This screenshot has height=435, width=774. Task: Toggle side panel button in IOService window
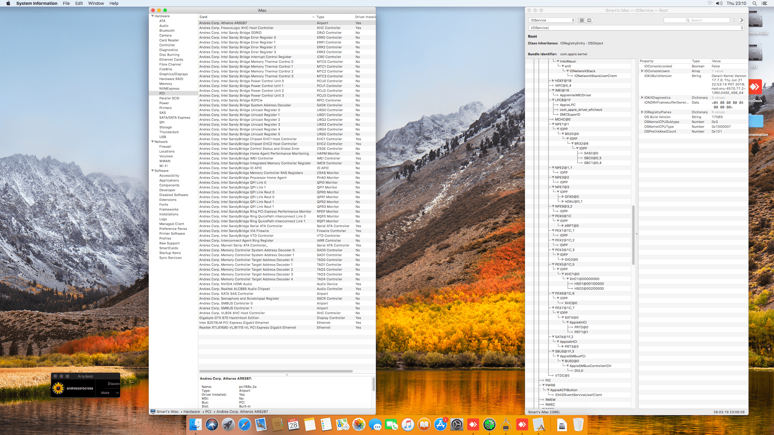(x=741, y=20)
